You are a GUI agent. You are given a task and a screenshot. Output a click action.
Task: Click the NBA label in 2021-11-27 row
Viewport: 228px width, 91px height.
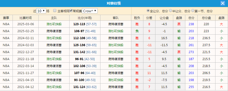coord(6,73)
